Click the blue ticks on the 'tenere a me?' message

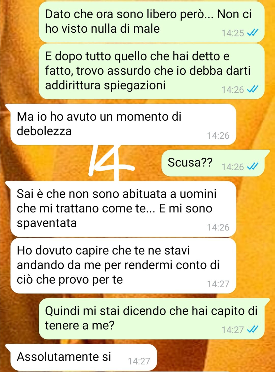pos(253,330)
